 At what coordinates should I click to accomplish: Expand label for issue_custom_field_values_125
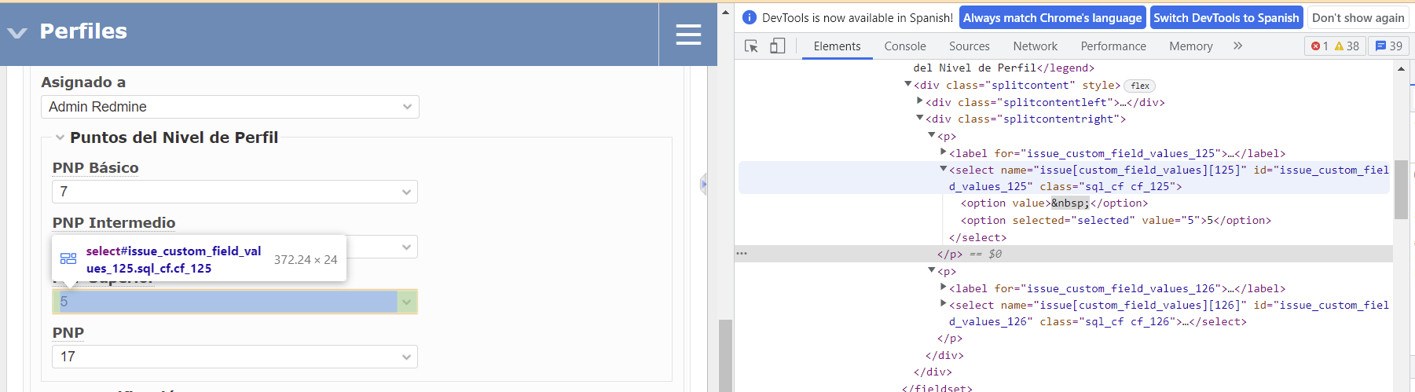(x=944, y=152)
